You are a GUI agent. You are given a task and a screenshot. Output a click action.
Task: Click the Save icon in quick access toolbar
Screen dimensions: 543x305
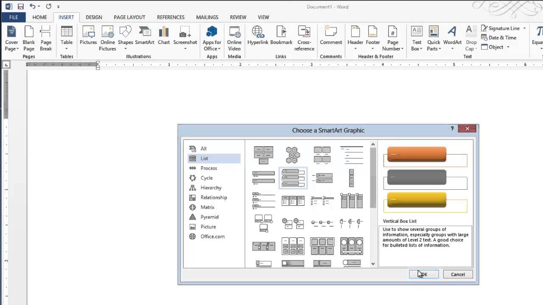(x=20, y=6)
